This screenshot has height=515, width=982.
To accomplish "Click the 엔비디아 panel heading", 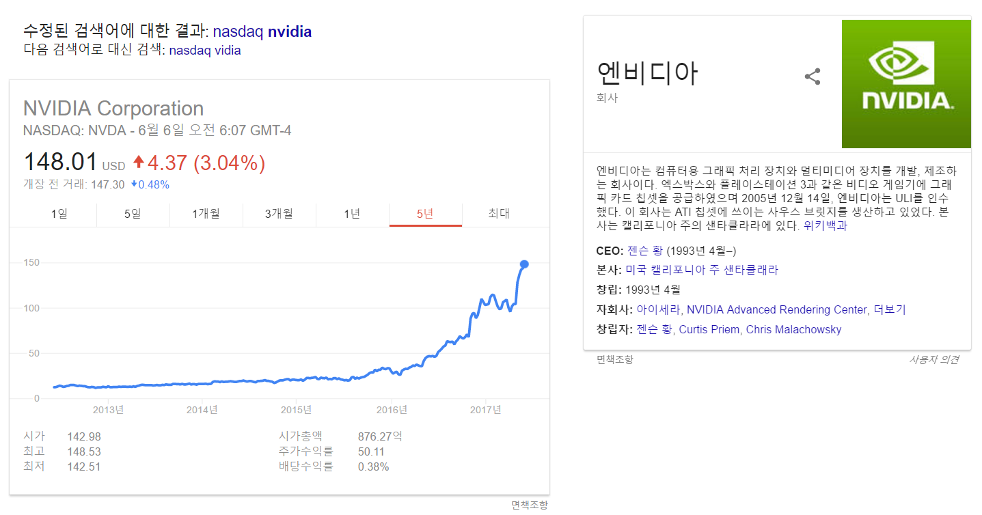I will [648, 72].
